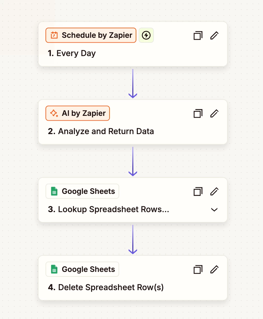
Task: Click Google Sheets badge on step four
Action: pos(82,269)
